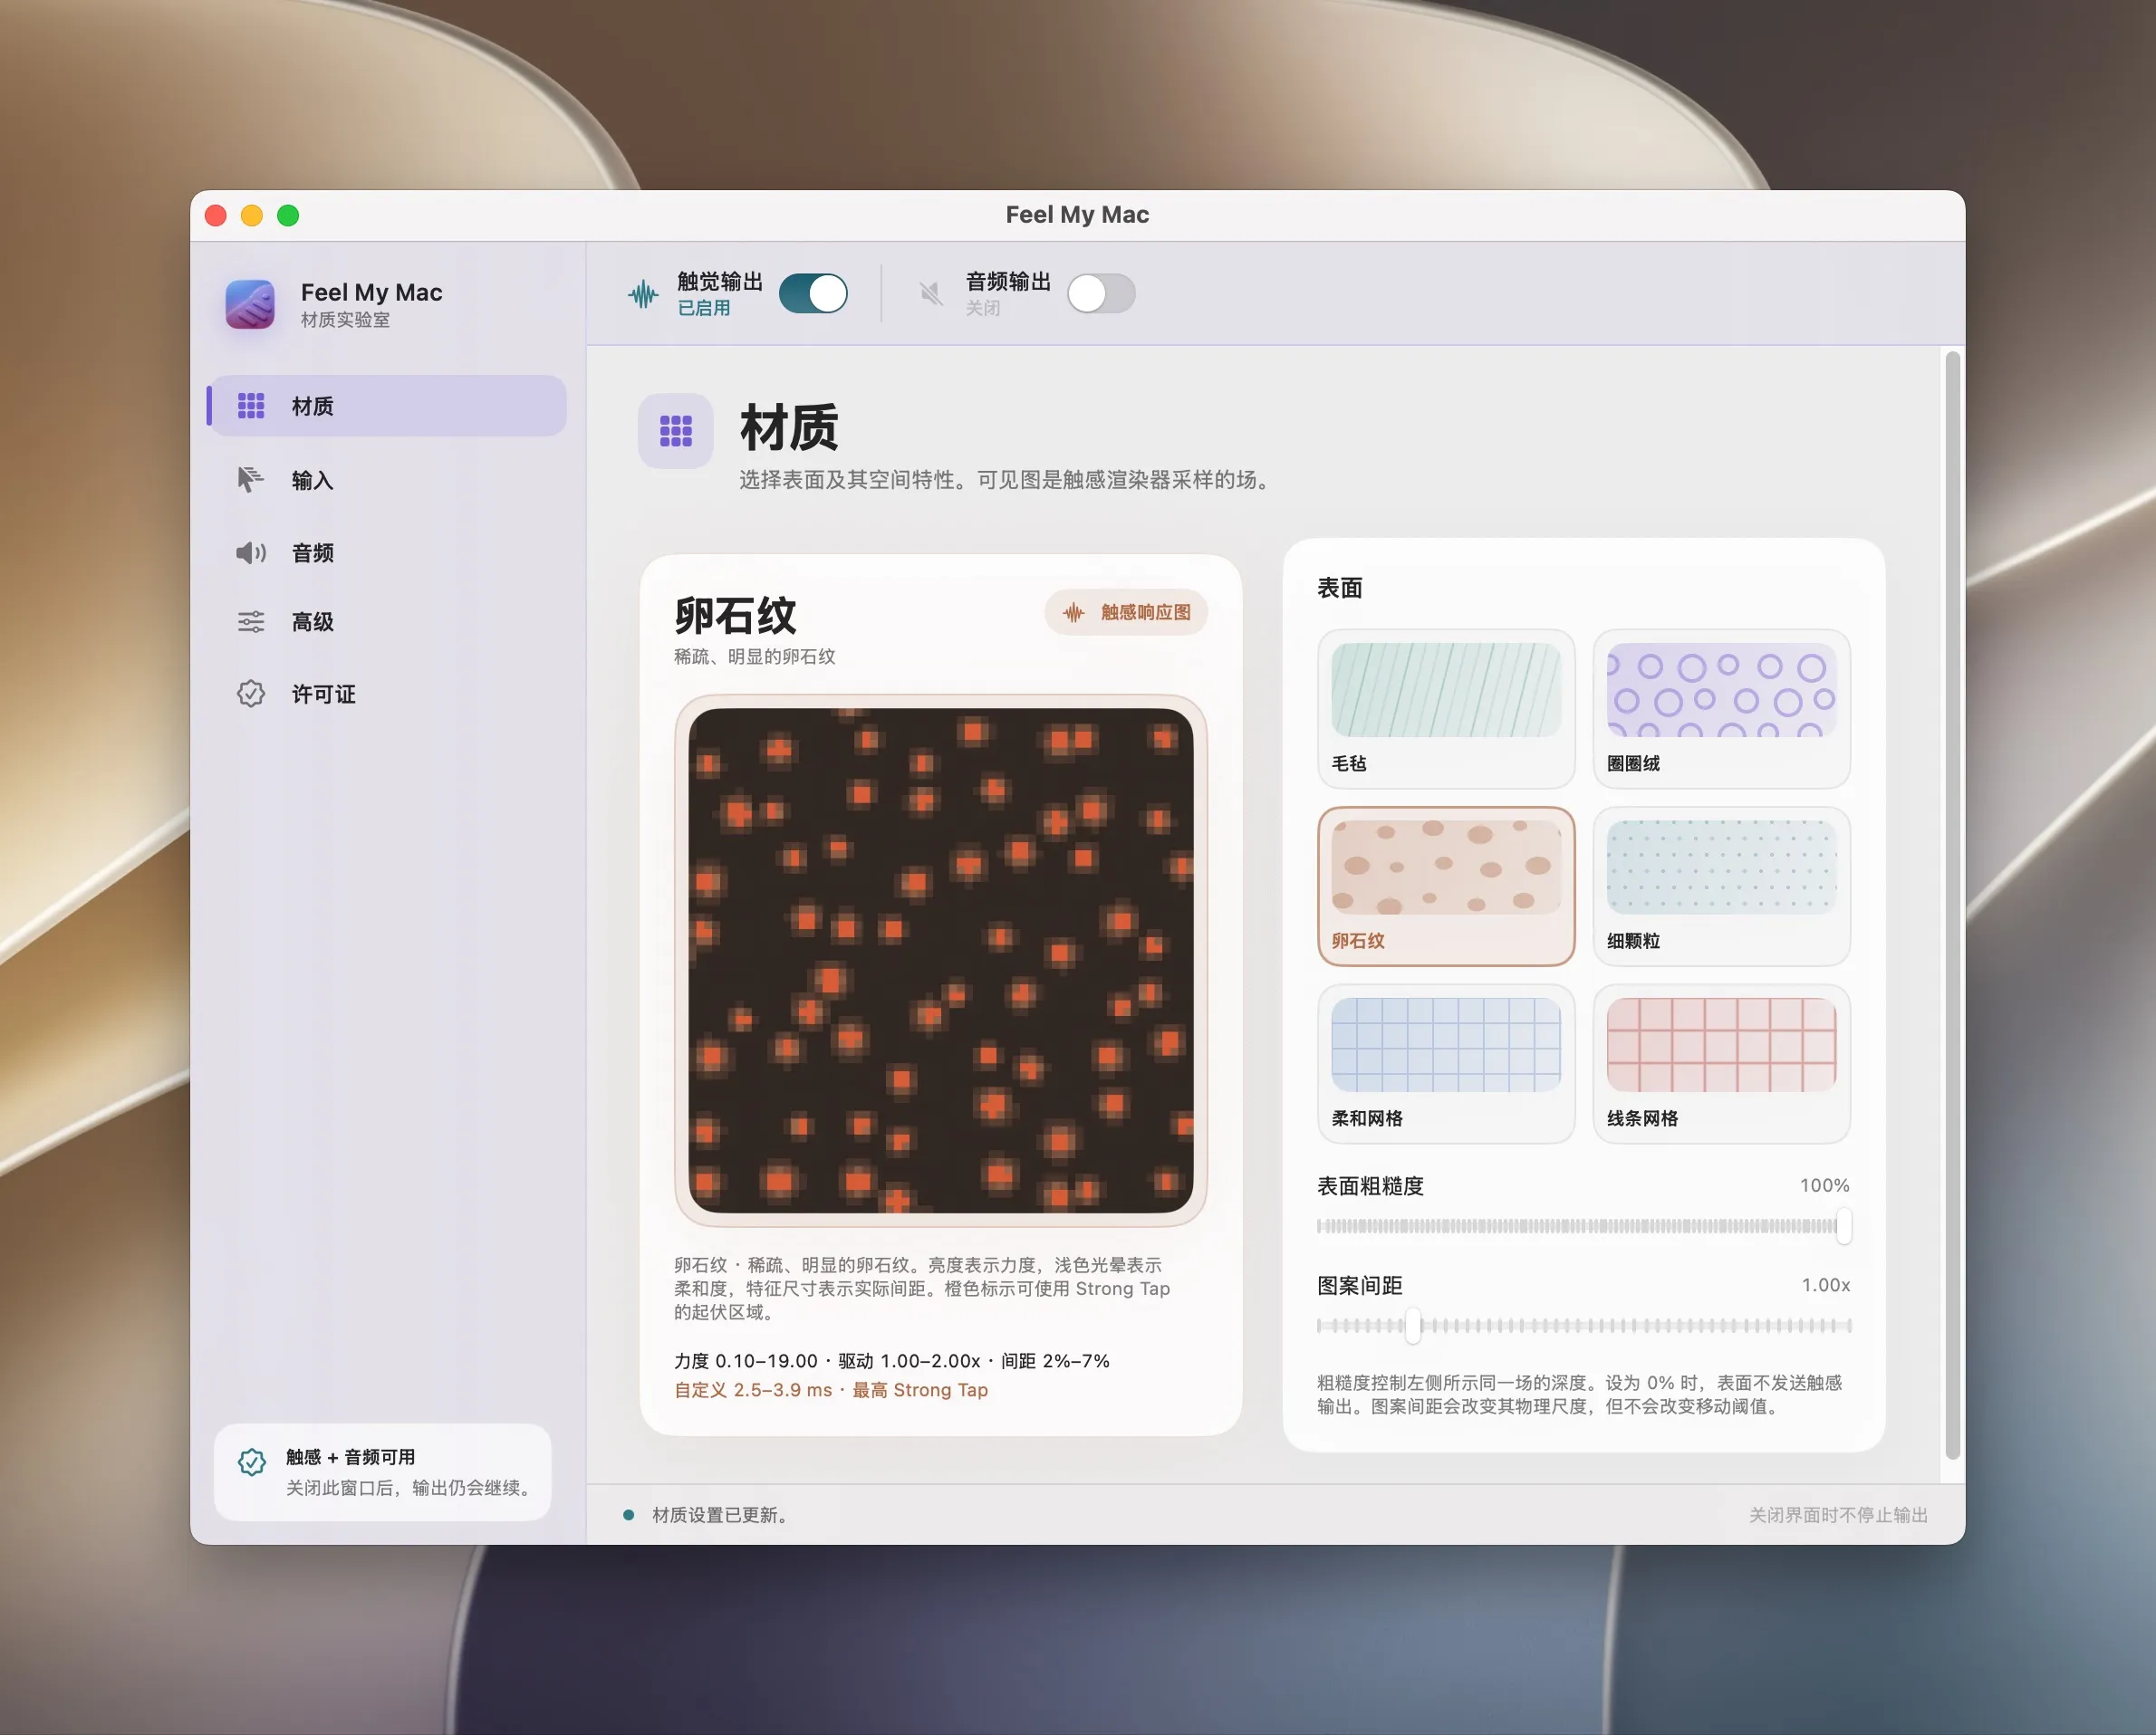Select the 细颗粒 surface card
Screen dimensions: 2156x1735
coord(1721,886)
